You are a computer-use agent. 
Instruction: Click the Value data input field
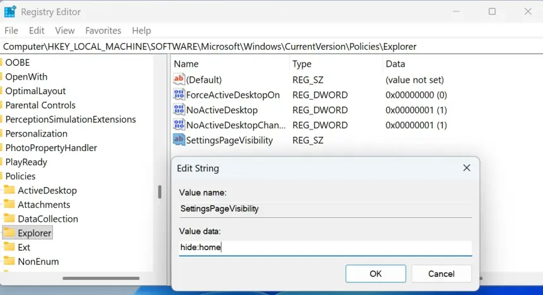click(325, 248)
